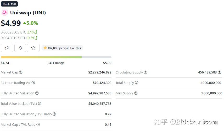The width and height of the screenshot is (224, 131).
Task: Click 187,889 people like this label
Action: [x=62, y=48]
